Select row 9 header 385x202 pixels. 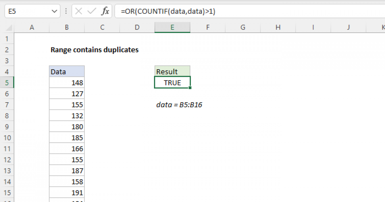coord(7,126)
